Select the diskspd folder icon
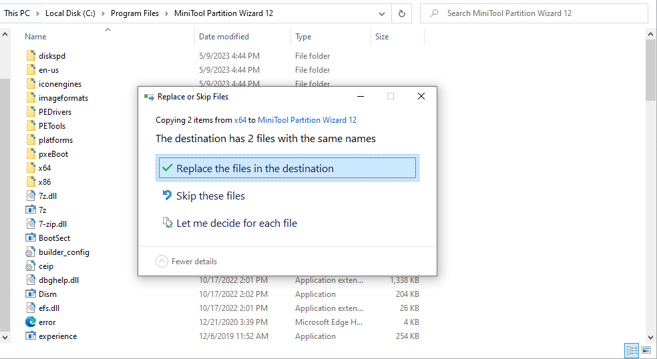This screenshot has height=359, width=657. [31, 55]
